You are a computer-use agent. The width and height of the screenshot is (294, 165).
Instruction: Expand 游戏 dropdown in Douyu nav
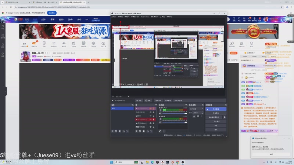click(x=70, y=19)
